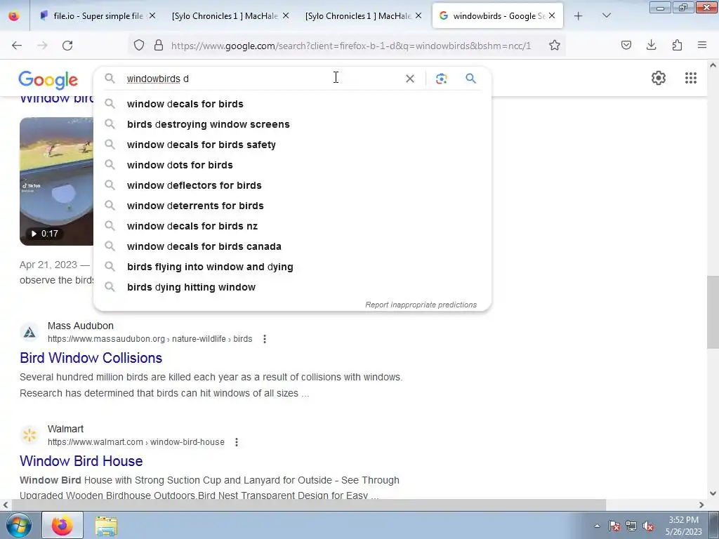This screenshot has width=719, height=539.
Task: Open the 'Window Bird House' Walmart result
Action: point(81,461)
